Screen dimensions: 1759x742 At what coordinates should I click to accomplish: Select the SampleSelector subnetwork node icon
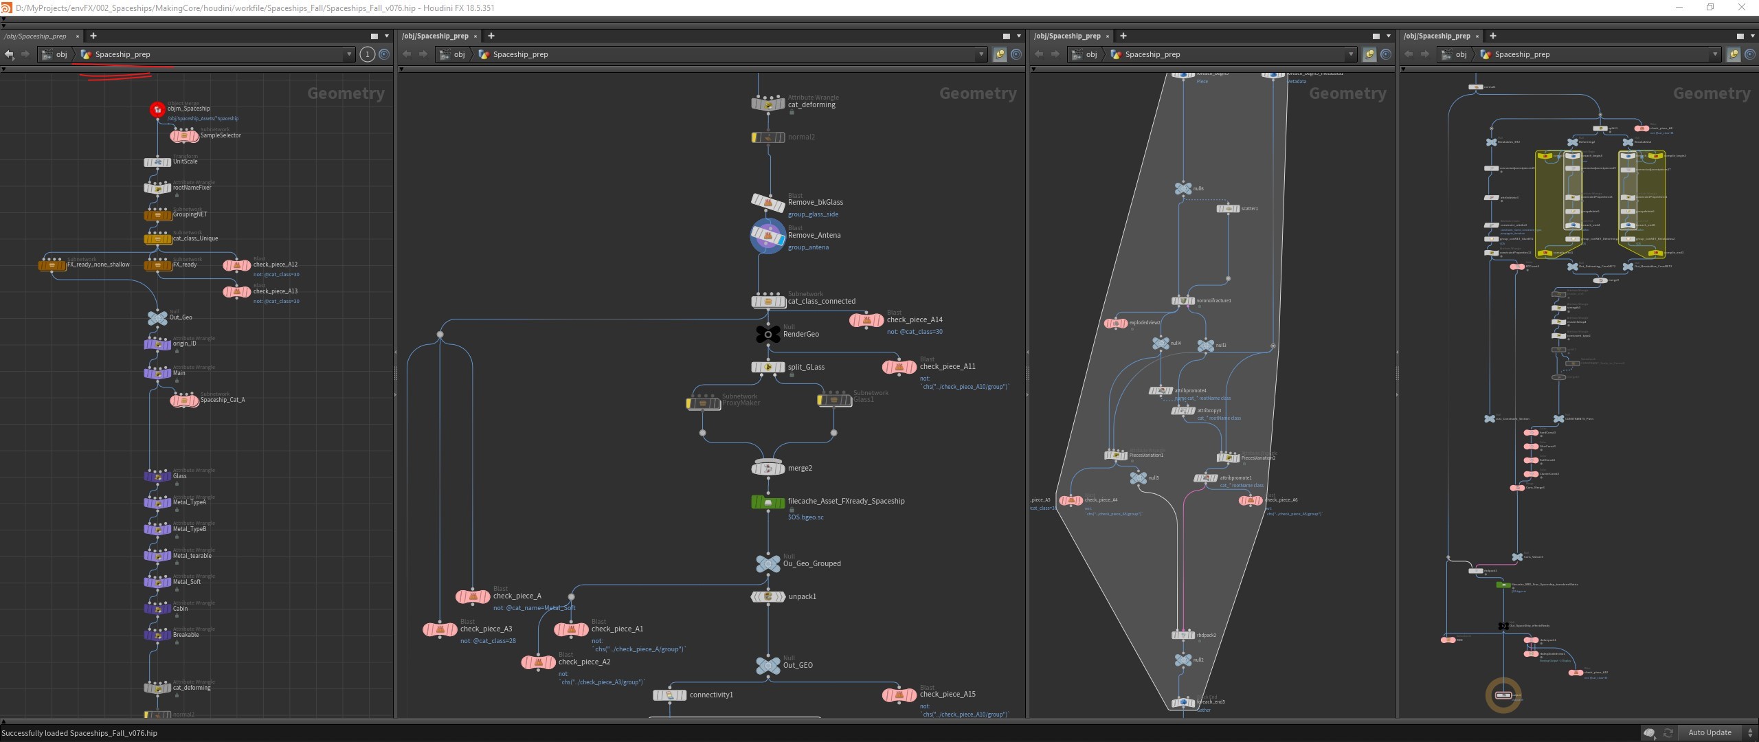pos(184,135)
